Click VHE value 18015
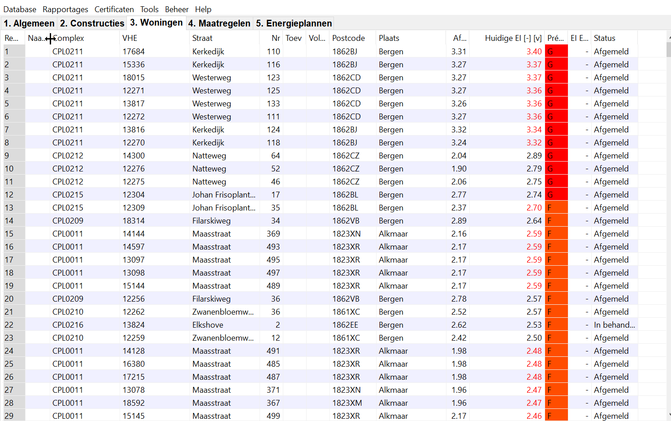 [x=134, y=77]
